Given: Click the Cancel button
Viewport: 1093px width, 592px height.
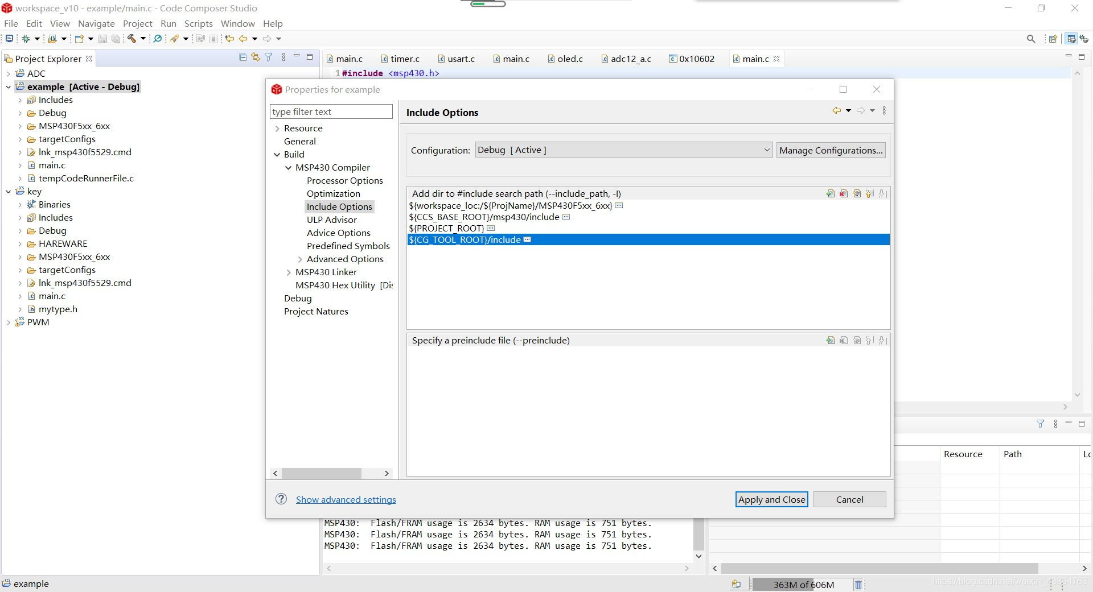Looking at the screenshot, I should pyautogui.click(x=849, y=499).
